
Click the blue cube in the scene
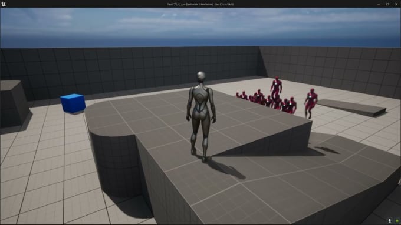(73, 103)
